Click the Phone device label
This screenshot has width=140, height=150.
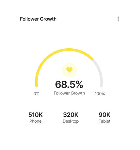pyautogui.click(x=35, y=121)
